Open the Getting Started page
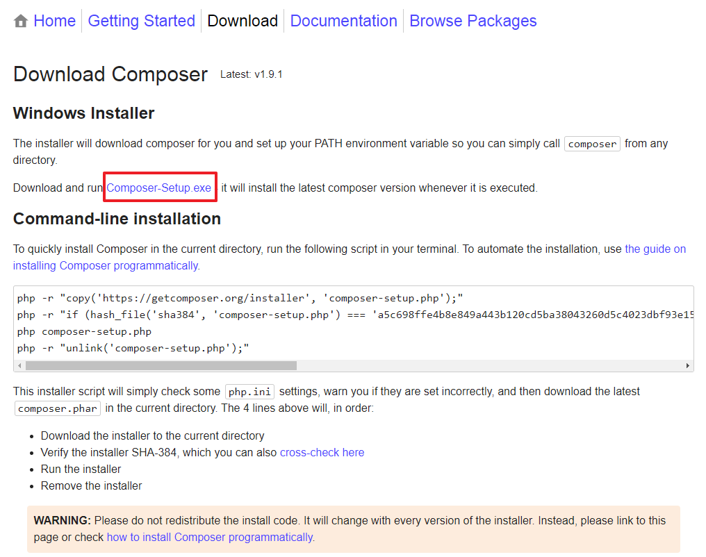The image size is (706, 557). pos(141,21)
